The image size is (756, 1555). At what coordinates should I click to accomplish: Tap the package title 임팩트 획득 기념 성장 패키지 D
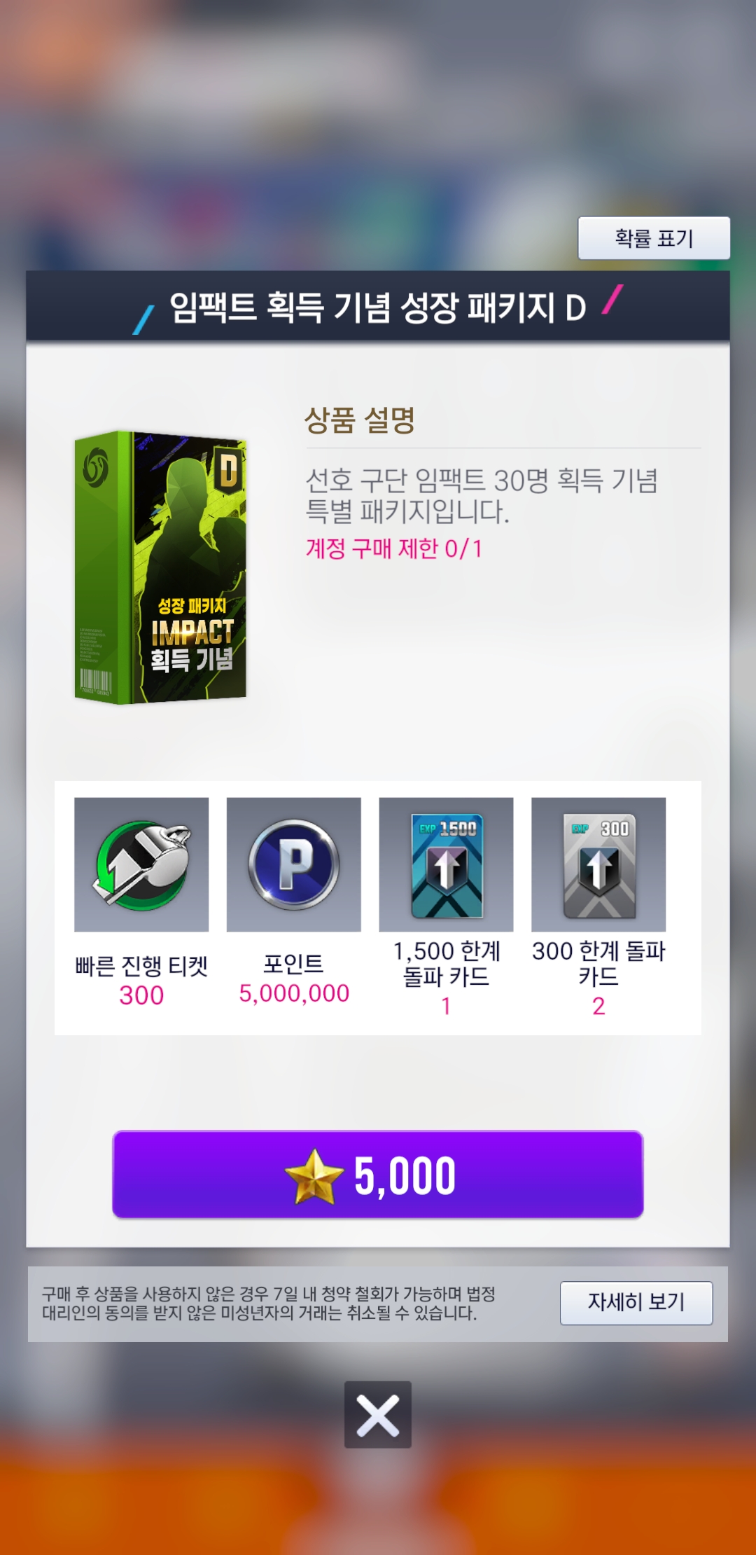[x=378, y=307]
